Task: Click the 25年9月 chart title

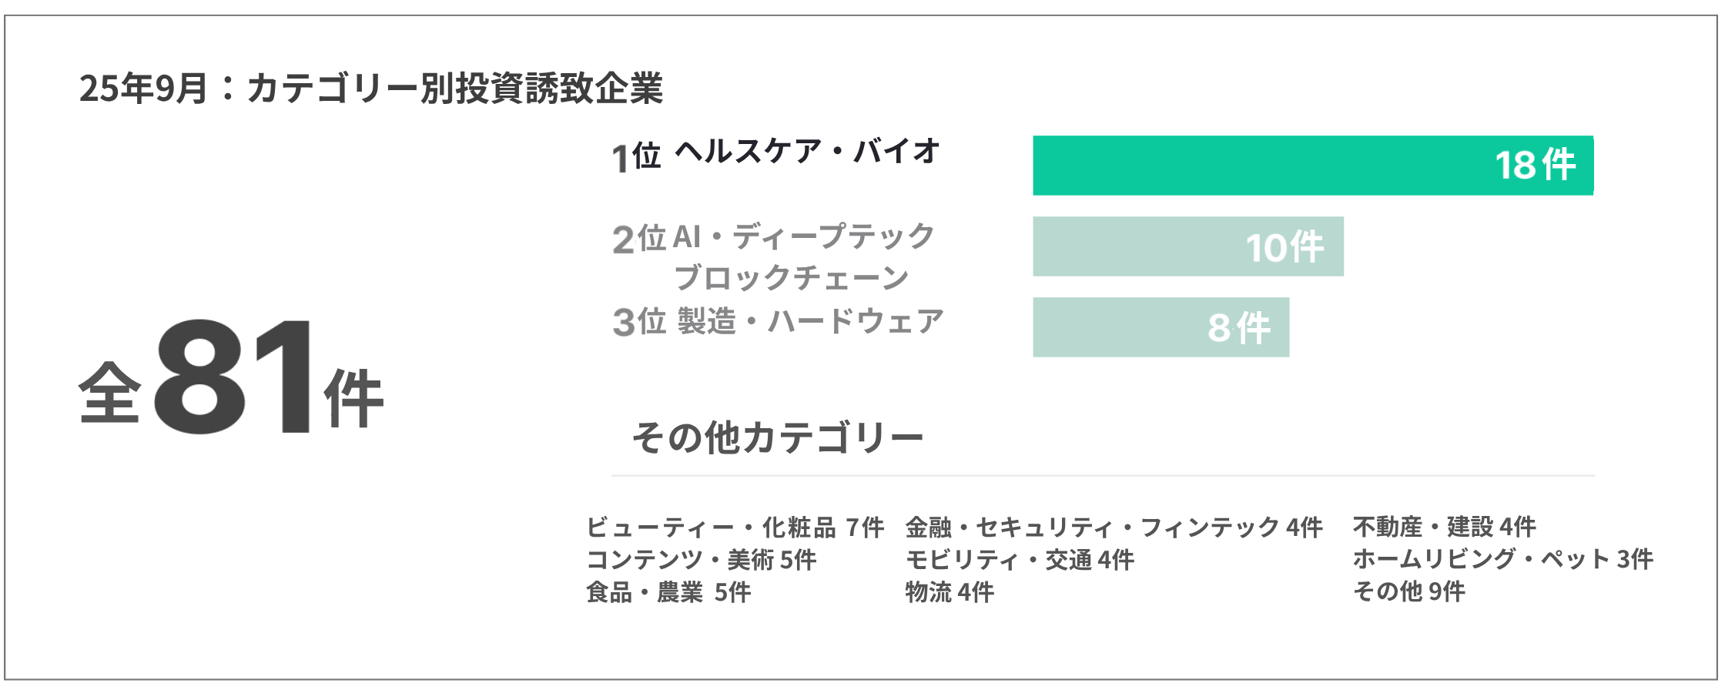Action: pyautogui.click(x=370, y=88)
